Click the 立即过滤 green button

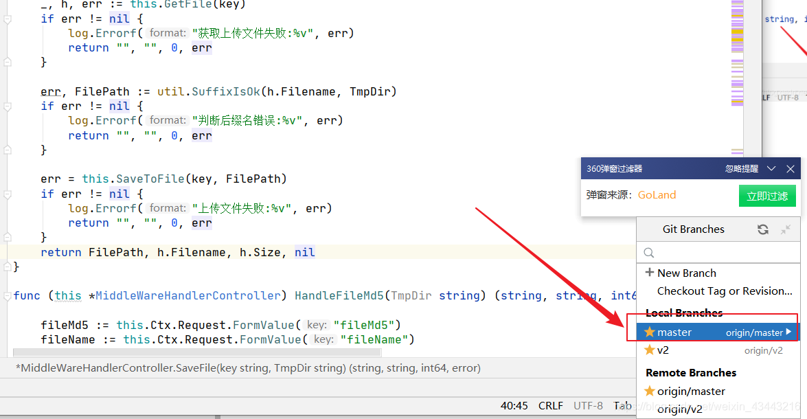coord(767,196)
